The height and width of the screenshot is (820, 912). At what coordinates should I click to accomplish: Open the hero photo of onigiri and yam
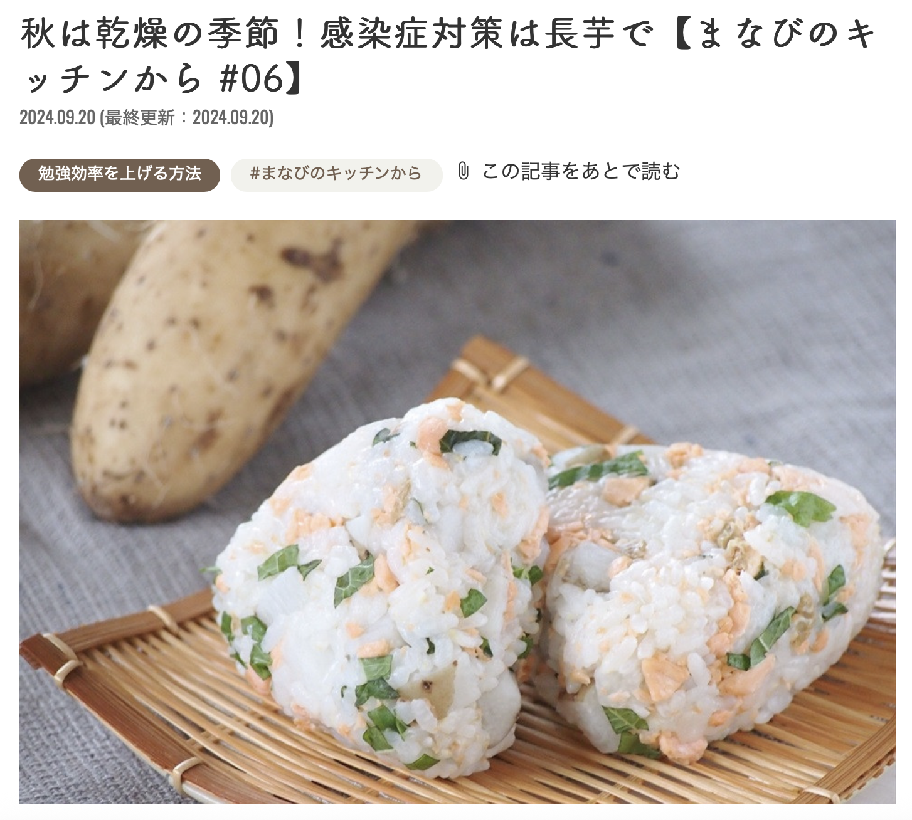coord(457,512)
